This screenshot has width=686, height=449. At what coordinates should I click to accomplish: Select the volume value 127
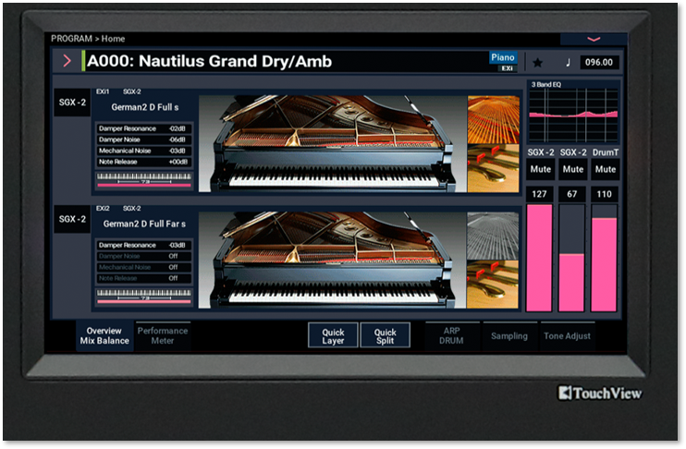tap(539, 194)
